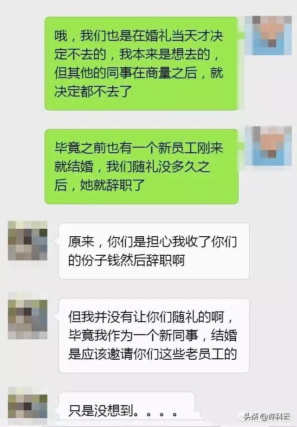
Task: Tap the sender avatar beside the '毕竟之前也有一个新员工' message
Action: tap(268, 146)
